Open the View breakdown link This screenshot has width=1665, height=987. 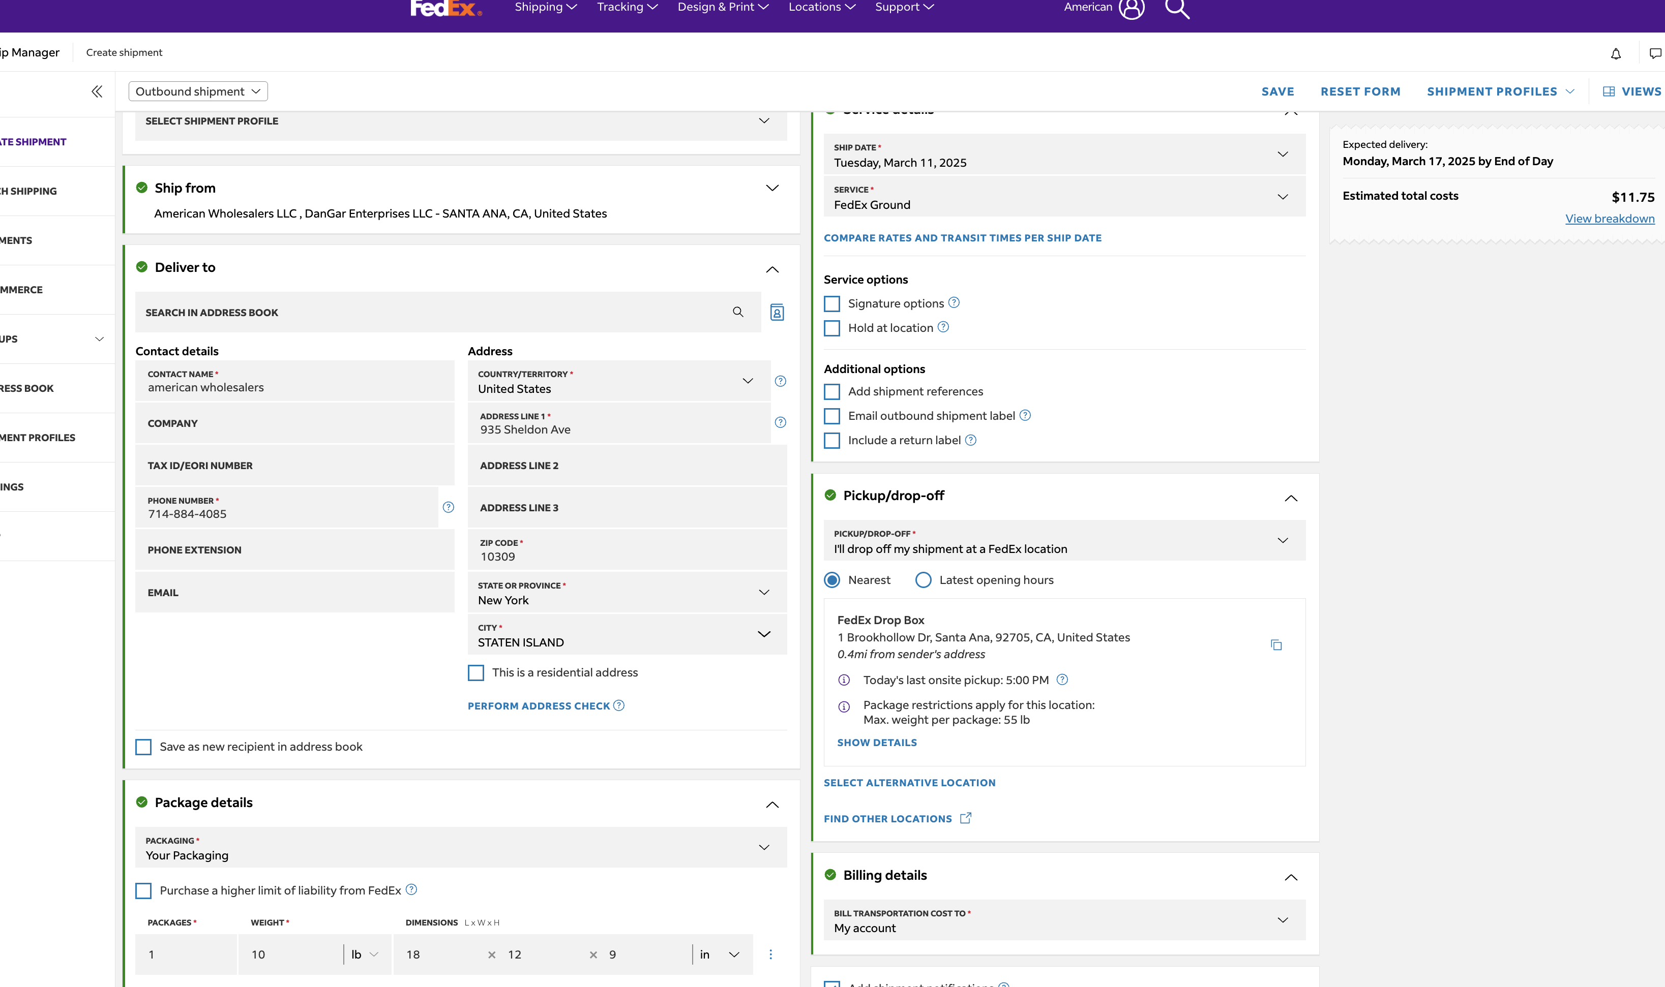pyautogui.click(x=1610, y=219)
